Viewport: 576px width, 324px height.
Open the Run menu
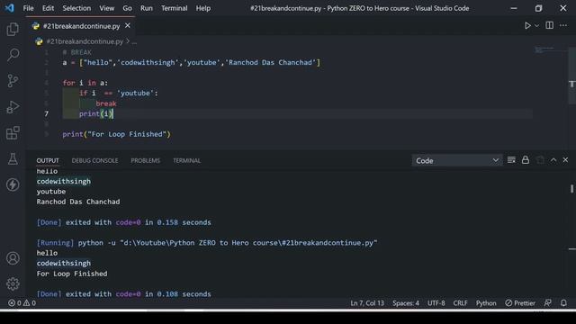coord(146,8)
